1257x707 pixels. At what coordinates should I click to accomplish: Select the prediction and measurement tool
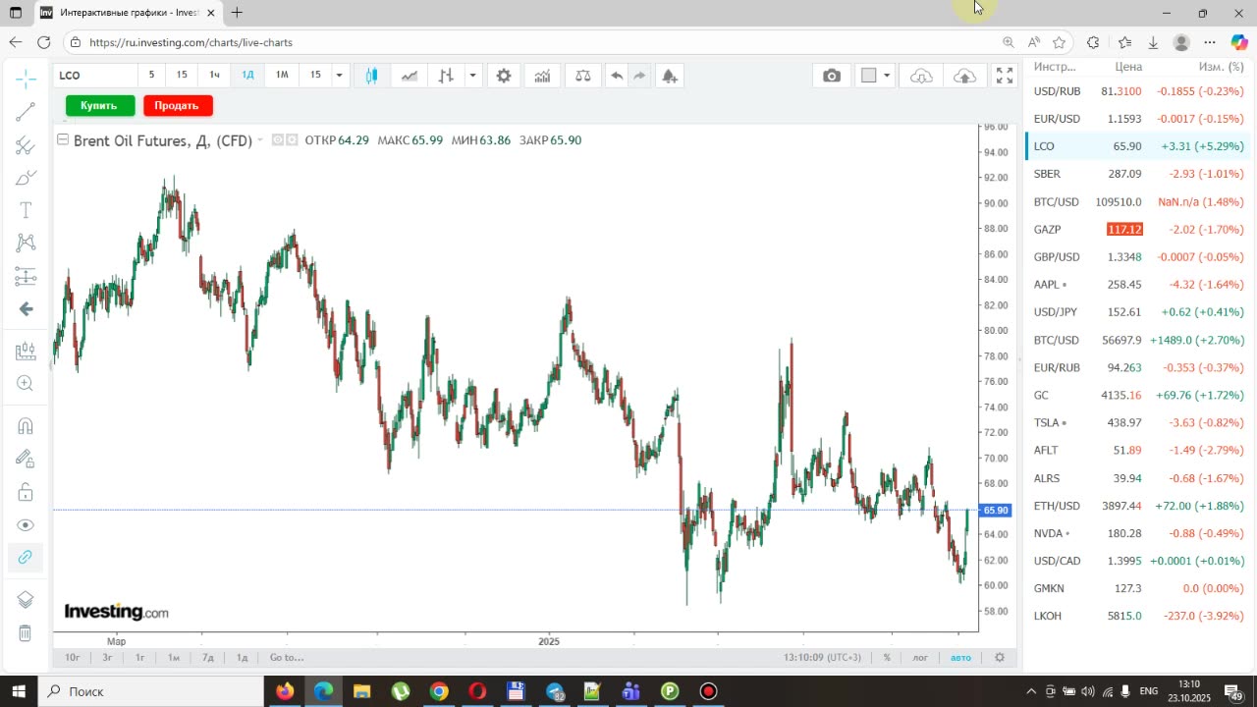point(26,276)
